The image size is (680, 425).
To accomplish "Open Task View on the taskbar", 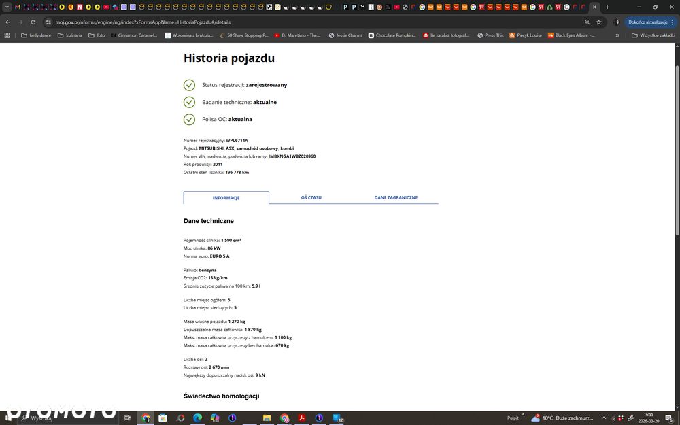I will tap(127, 418).
